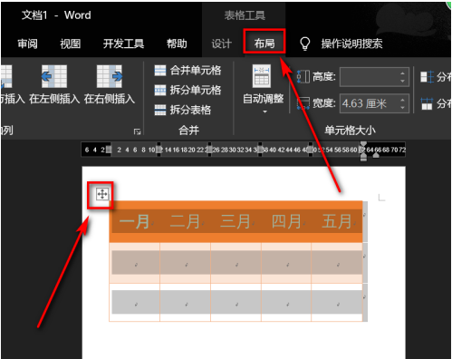This screenshot has height=359, width=452.
Task: Click the 二月 header cell
Action: click(185, 221)
